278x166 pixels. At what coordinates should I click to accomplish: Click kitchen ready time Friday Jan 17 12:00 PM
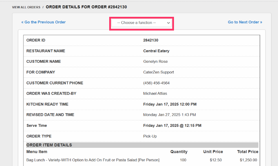tap(170, 104)
